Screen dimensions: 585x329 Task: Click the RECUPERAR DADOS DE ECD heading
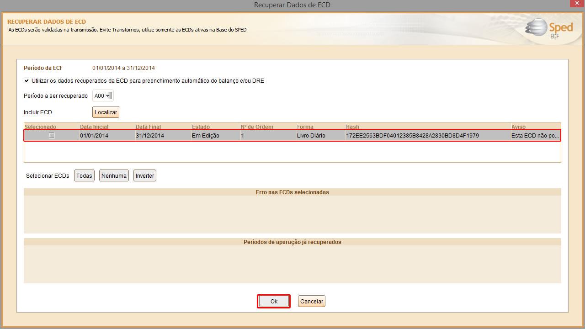point(47,21)
